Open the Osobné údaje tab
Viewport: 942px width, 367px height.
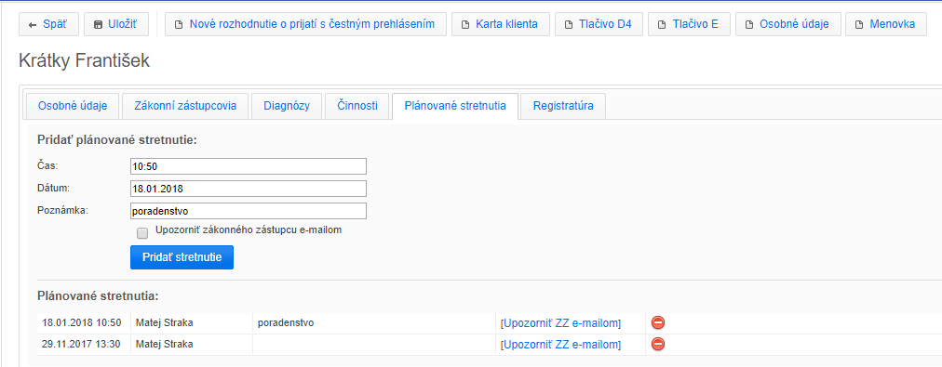tap(72, 106)
